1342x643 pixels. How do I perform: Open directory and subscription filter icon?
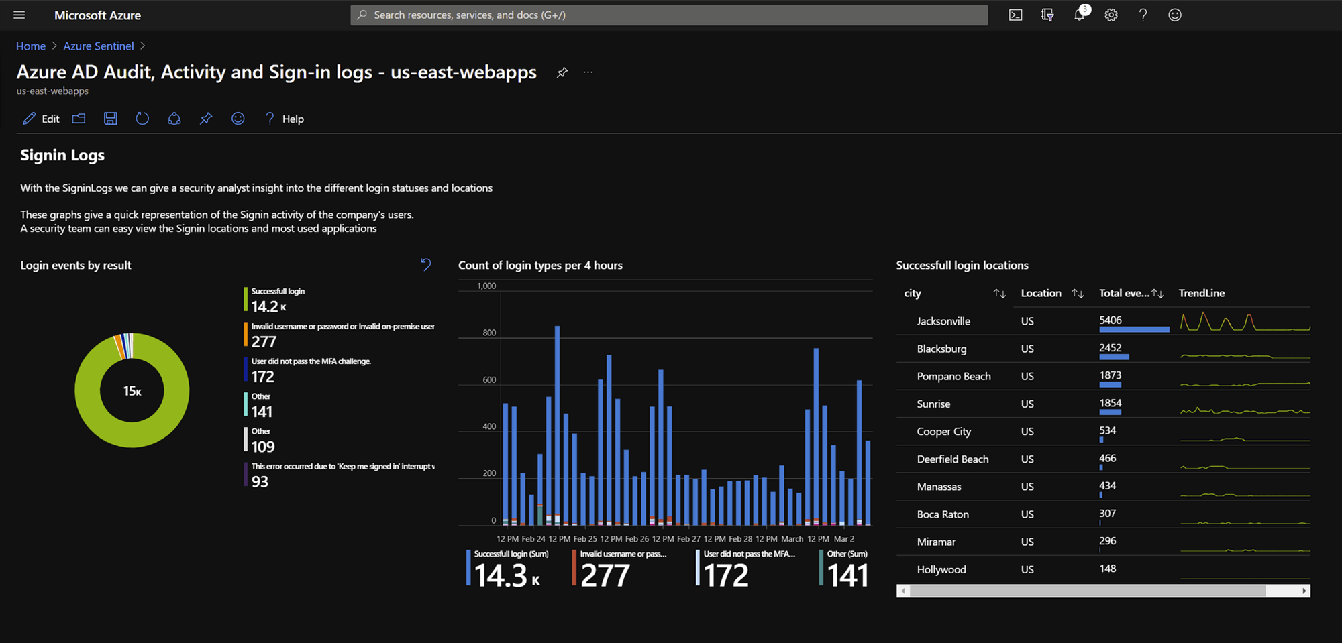(x=1047, y=15)
